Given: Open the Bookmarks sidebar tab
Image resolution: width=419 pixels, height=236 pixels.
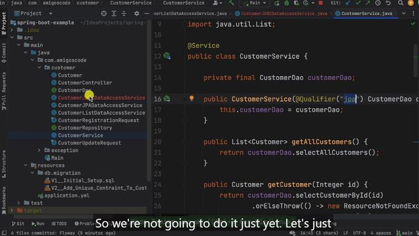Looking at the screenshot, I should [x=4, y=201].
